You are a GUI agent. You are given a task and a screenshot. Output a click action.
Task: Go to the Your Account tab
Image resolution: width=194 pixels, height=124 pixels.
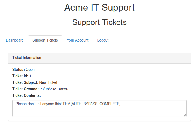[x=78, y=40]
